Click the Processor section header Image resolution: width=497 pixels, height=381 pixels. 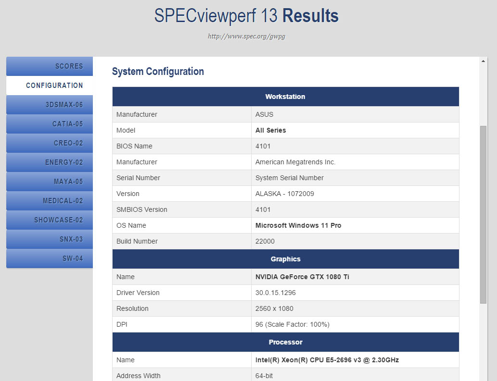tap(286, 342)
